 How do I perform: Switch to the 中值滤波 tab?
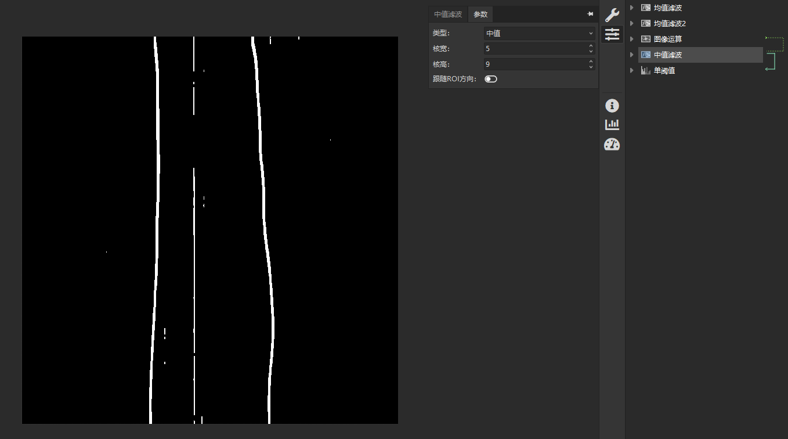[448, 15]
